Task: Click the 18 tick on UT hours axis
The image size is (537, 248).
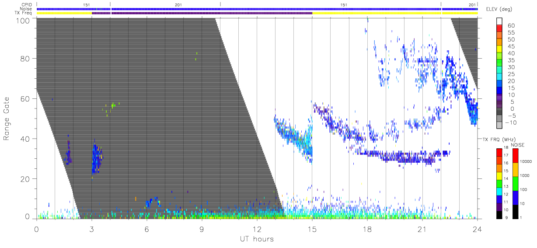Action: [x=367, y=229]
